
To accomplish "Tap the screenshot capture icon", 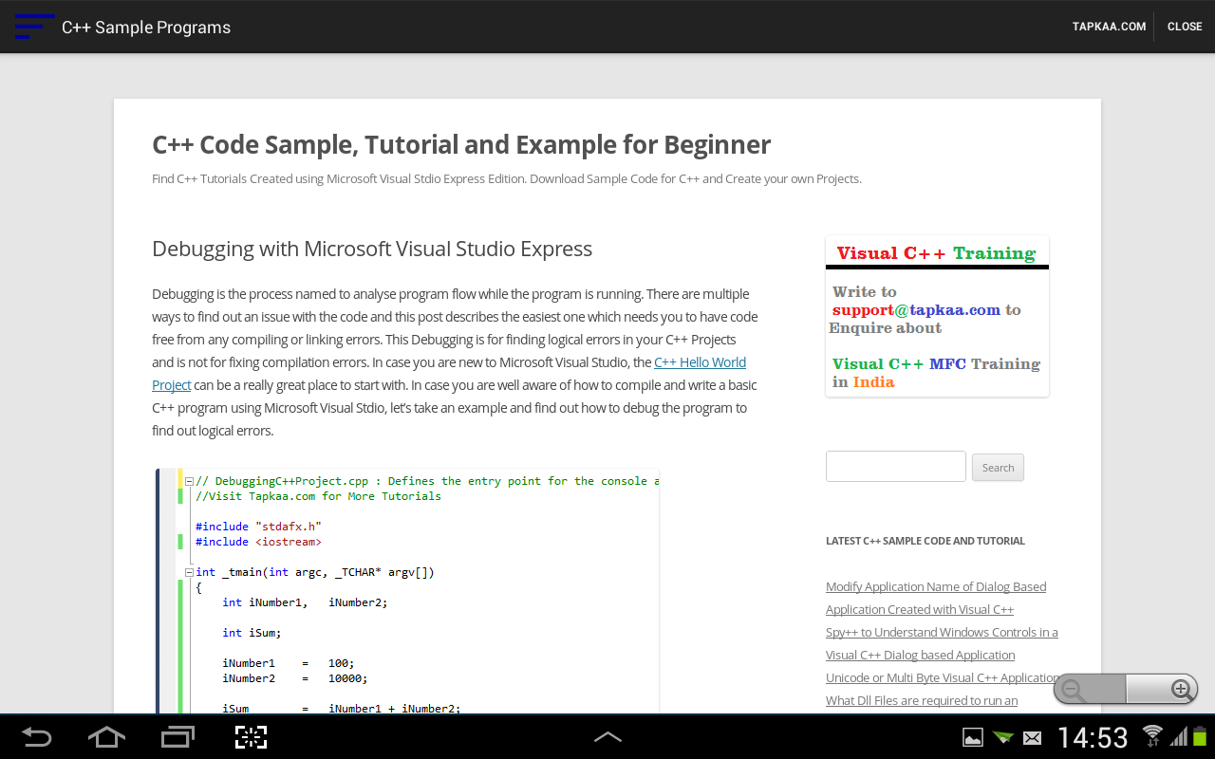I will pos(251,737).
